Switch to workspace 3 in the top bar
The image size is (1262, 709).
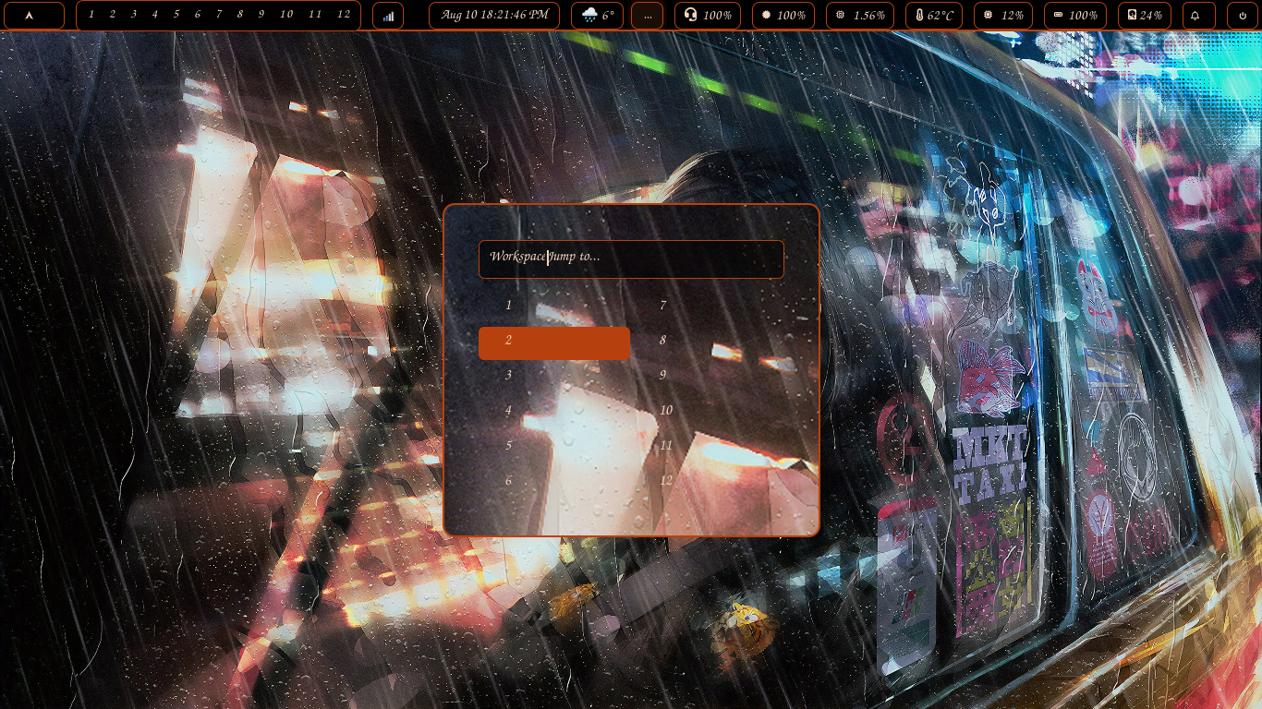[134, 15]
